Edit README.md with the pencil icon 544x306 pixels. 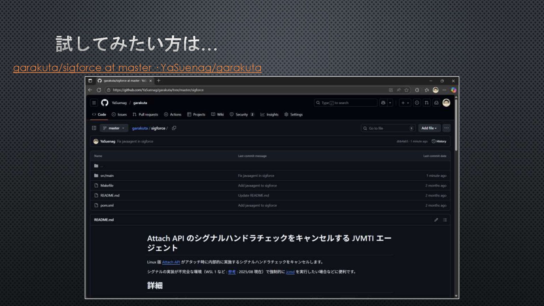pos(436,220)
